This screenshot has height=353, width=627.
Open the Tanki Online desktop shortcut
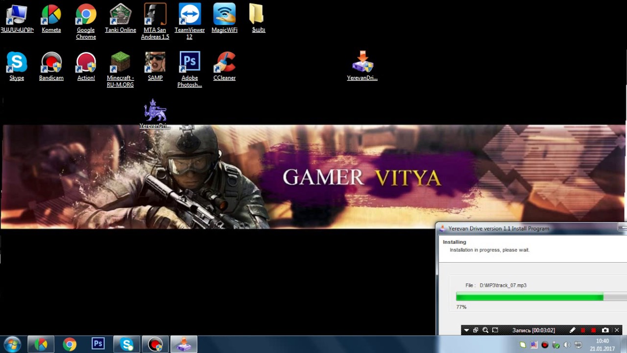click(121, 19)
